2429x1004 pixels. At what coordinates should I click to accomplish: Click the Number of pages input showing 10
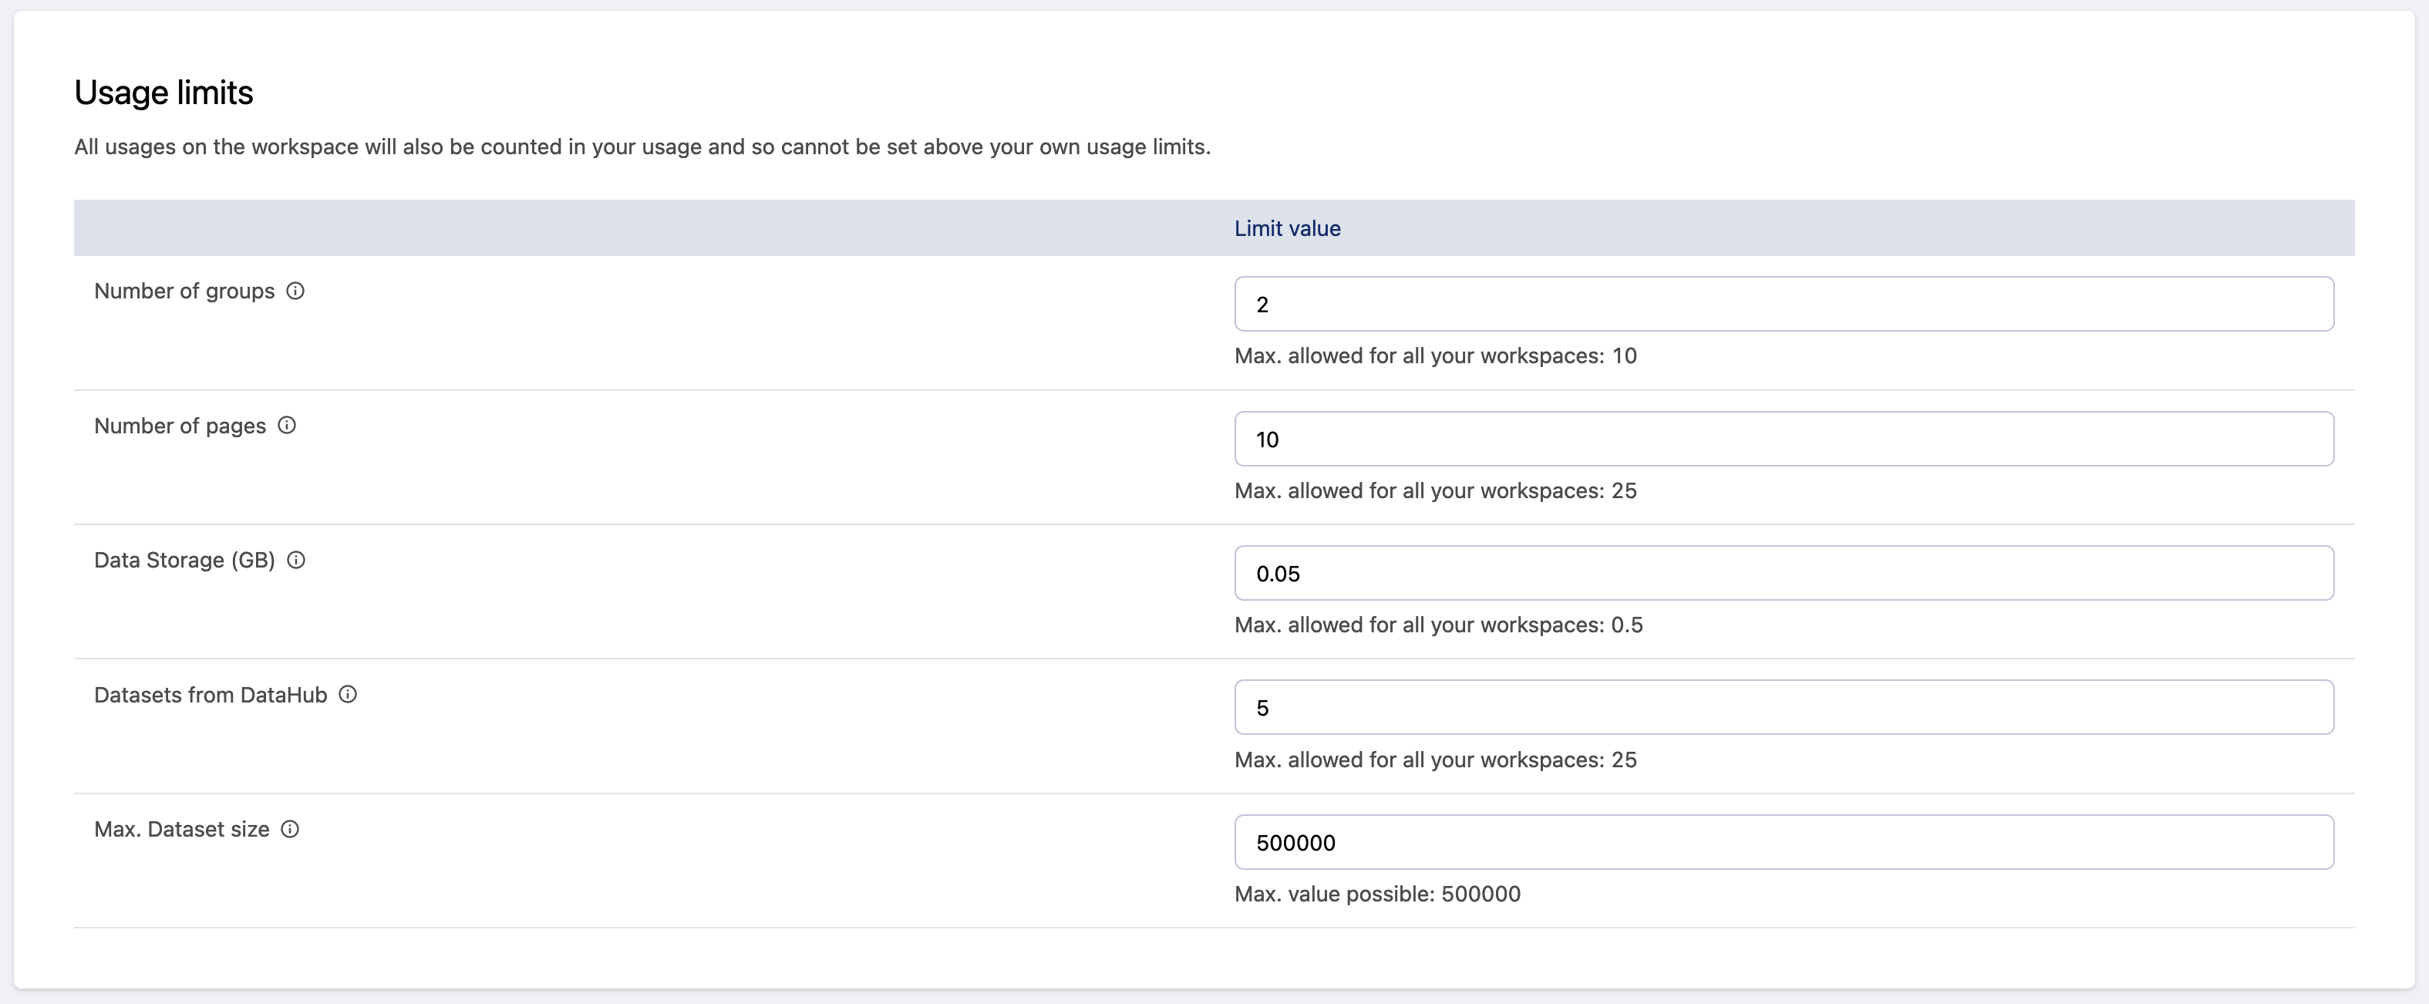point(1783,438)
